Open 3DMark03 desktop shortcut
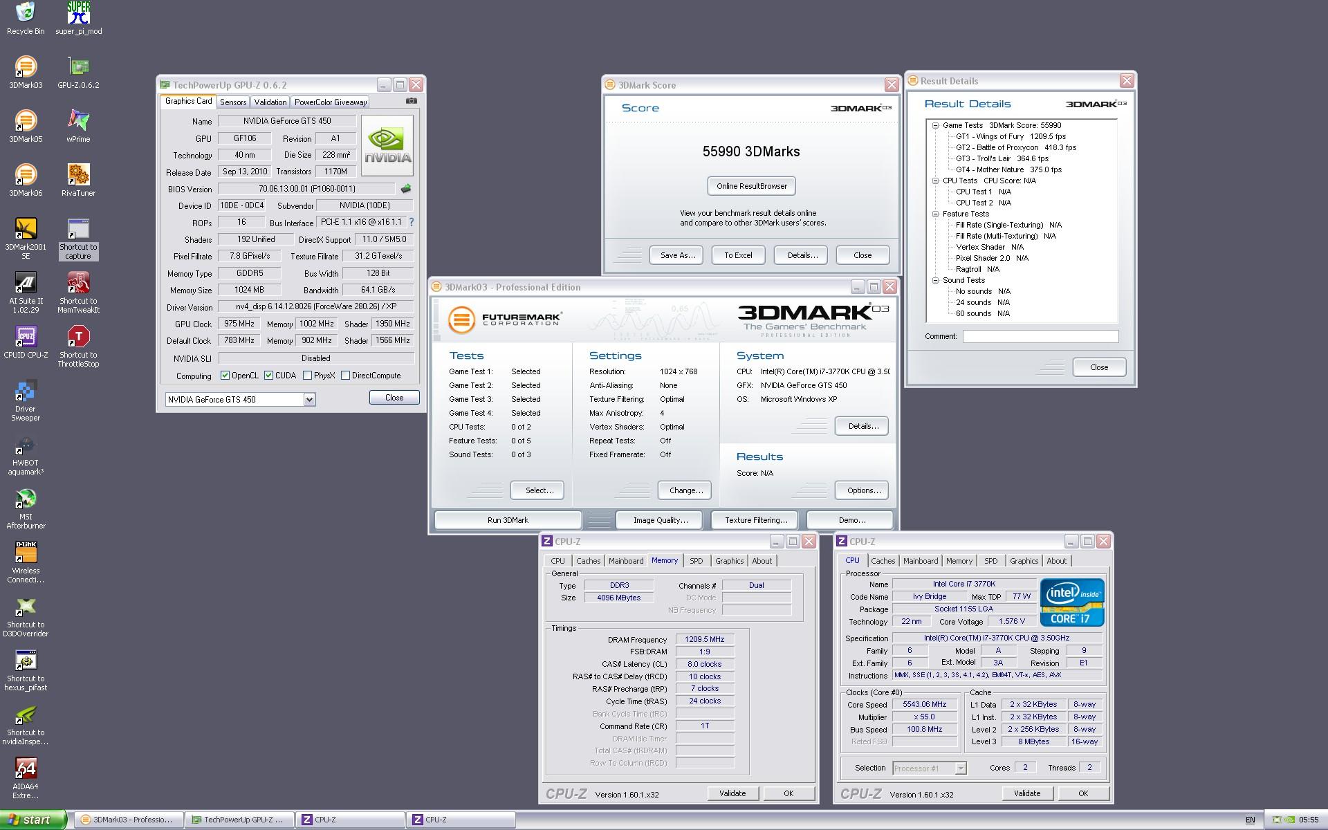 click(26, 72)
